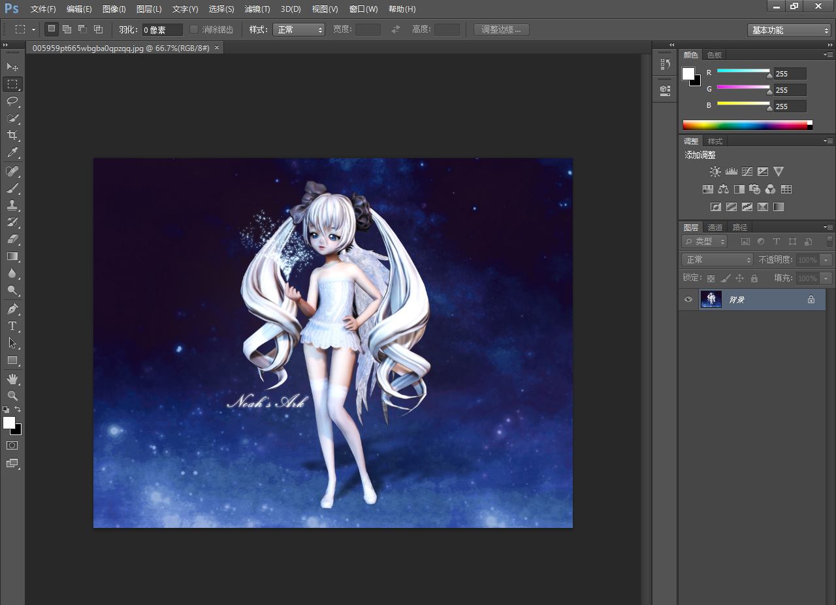
Task: Add a Brightness/Contrast adjustment
Action: pyautogui.click(x=715, y=171)
